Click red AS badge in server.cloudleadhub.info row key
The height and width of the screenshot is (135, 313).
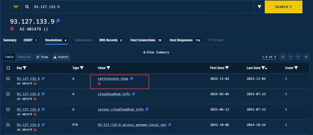[x=35, y=114]
